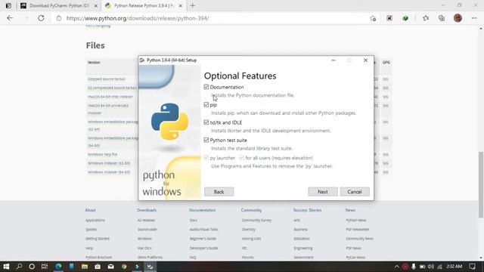
Task: Open Microsoft Edge from taskbar
Action: [58, 267]
